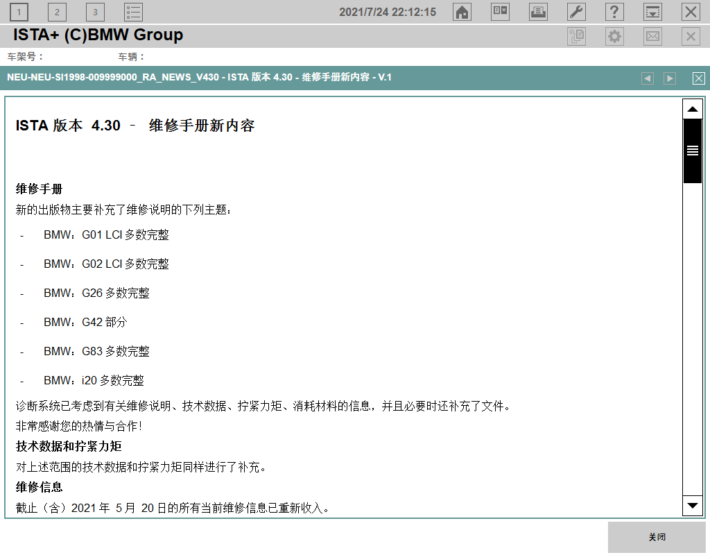710x555 pixels.
Task: Click the heading '技术数据和拧紧力矩'
Action: click(69, 446)
